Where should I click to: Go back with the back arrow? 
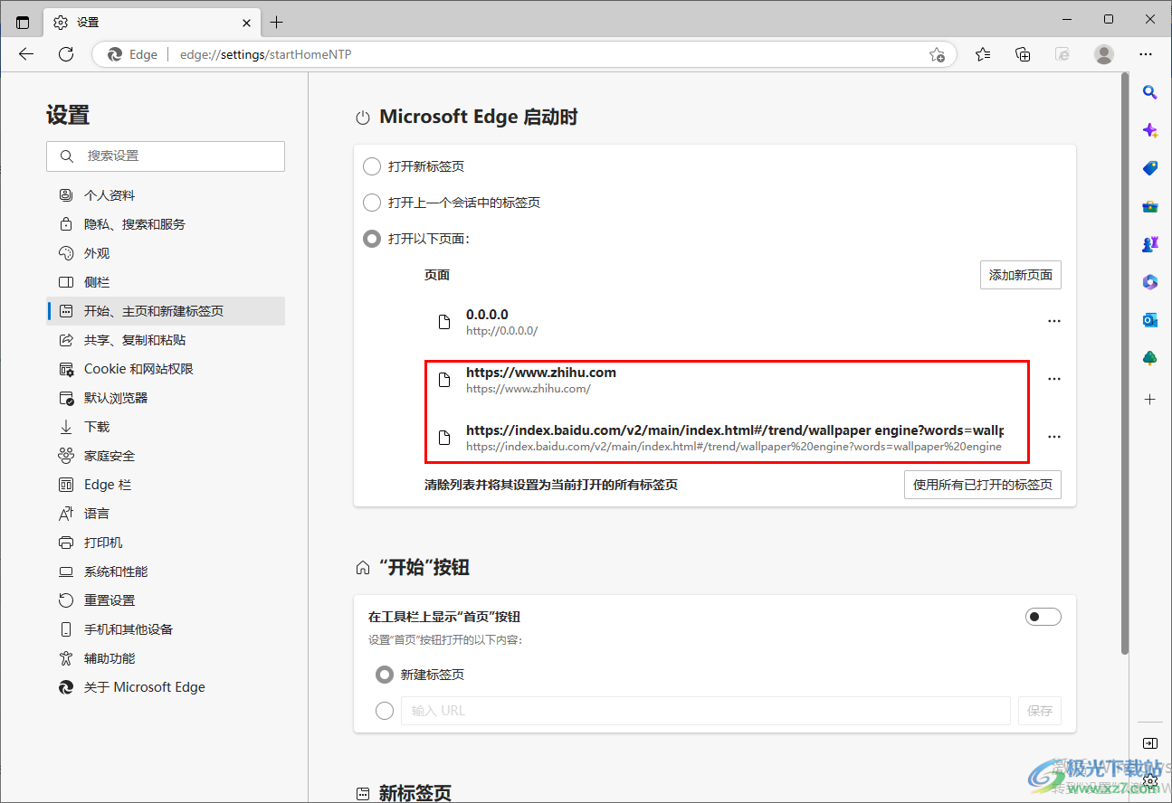pyautogui.click(x=26, y=54)
